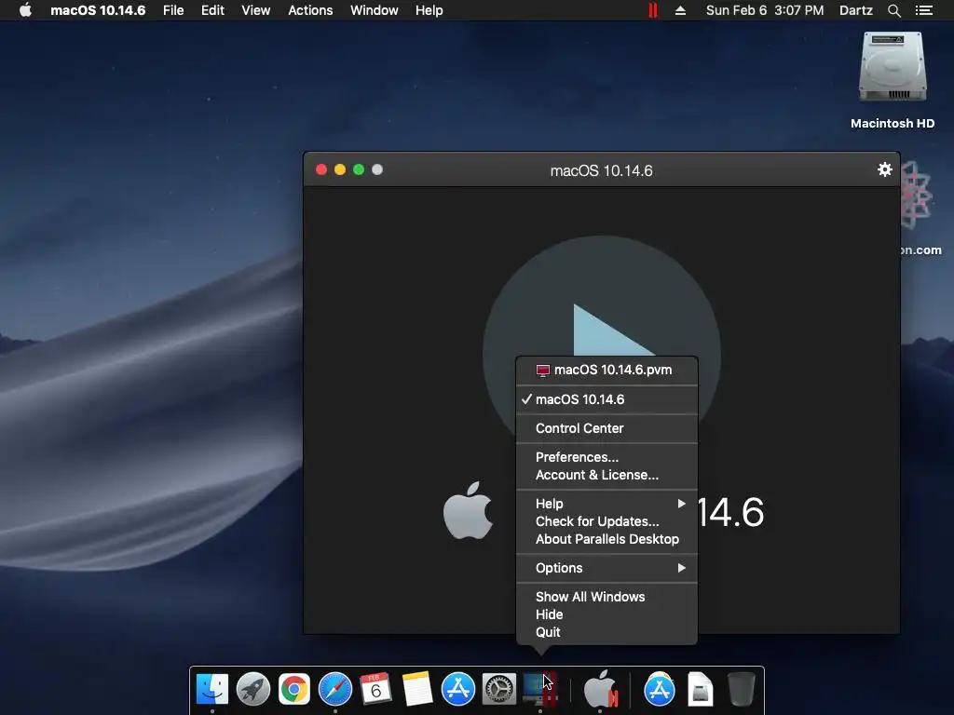Choose Preferences... in the Dock menu
This screenshot has height=715, width=954.
click(606, 457)
